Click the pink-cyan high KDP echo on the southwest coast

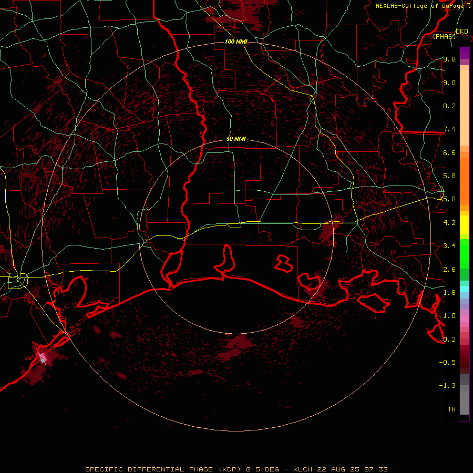tap(43, 357)
